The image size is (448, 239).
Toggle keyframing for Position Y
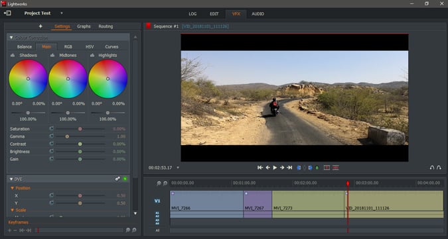coord(51,203)
